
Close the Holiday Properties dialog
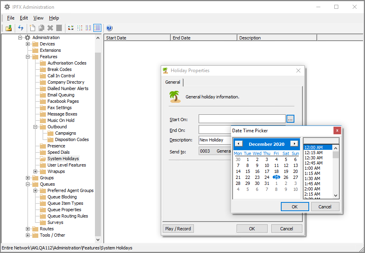(298, 71)
